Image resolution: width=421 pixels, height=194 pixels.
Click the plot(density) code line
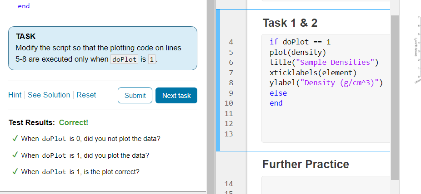click(297, 52)
